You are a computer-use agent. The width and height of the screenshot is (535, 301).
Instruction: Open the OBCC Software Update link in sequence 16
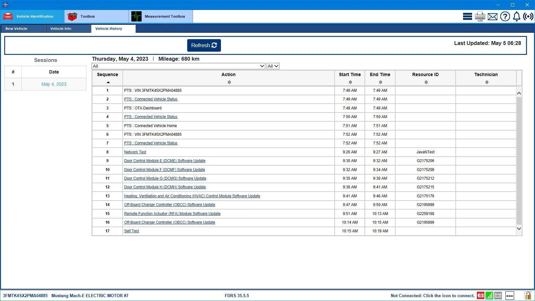point(170,222)
